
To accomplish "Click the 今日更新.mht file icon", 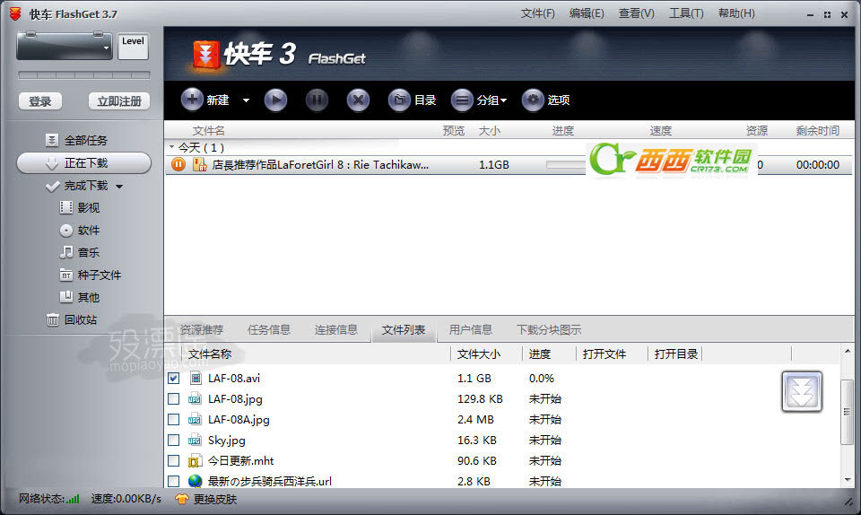I will click(x=195, y=460).
